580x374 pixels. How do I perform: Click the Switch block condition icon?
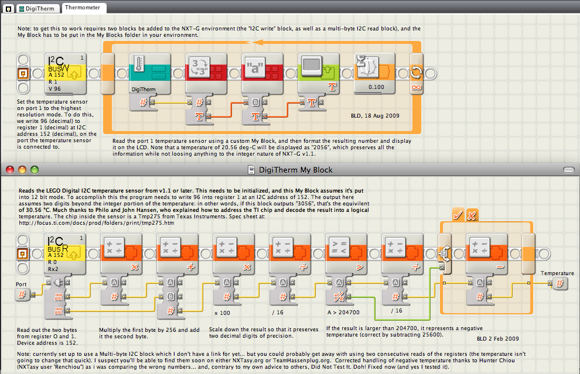[444, 253]
